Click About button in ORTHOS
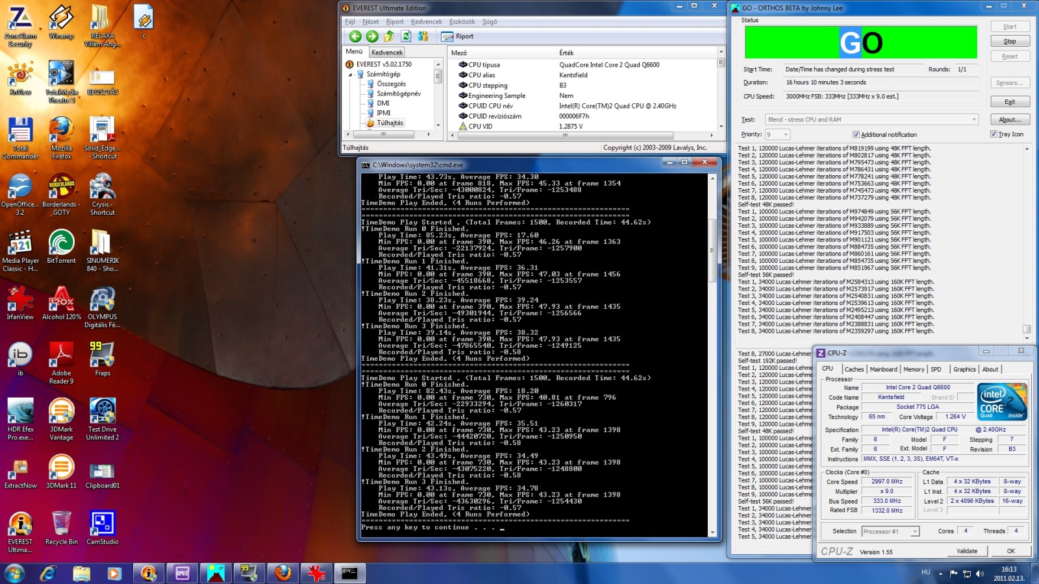 (1010, 120)
